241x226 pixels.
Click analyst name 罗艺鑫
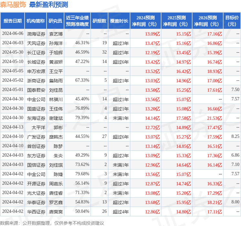[x=56, y=202]
